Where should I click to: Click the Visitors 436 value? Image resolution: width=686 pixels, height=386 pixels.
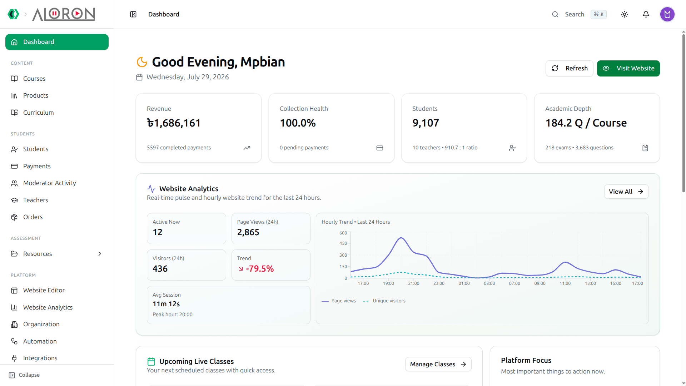pos(160,269)
